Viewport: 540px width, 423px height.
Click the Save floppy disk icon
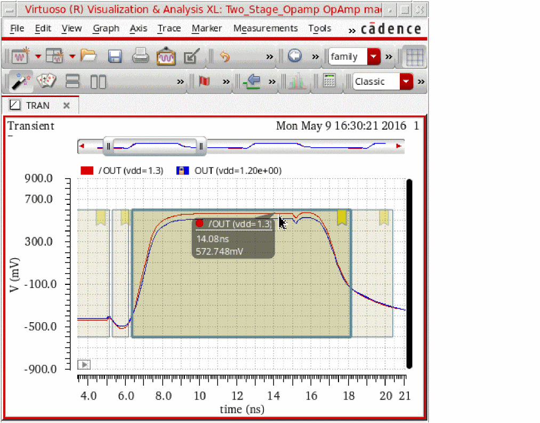115,56
